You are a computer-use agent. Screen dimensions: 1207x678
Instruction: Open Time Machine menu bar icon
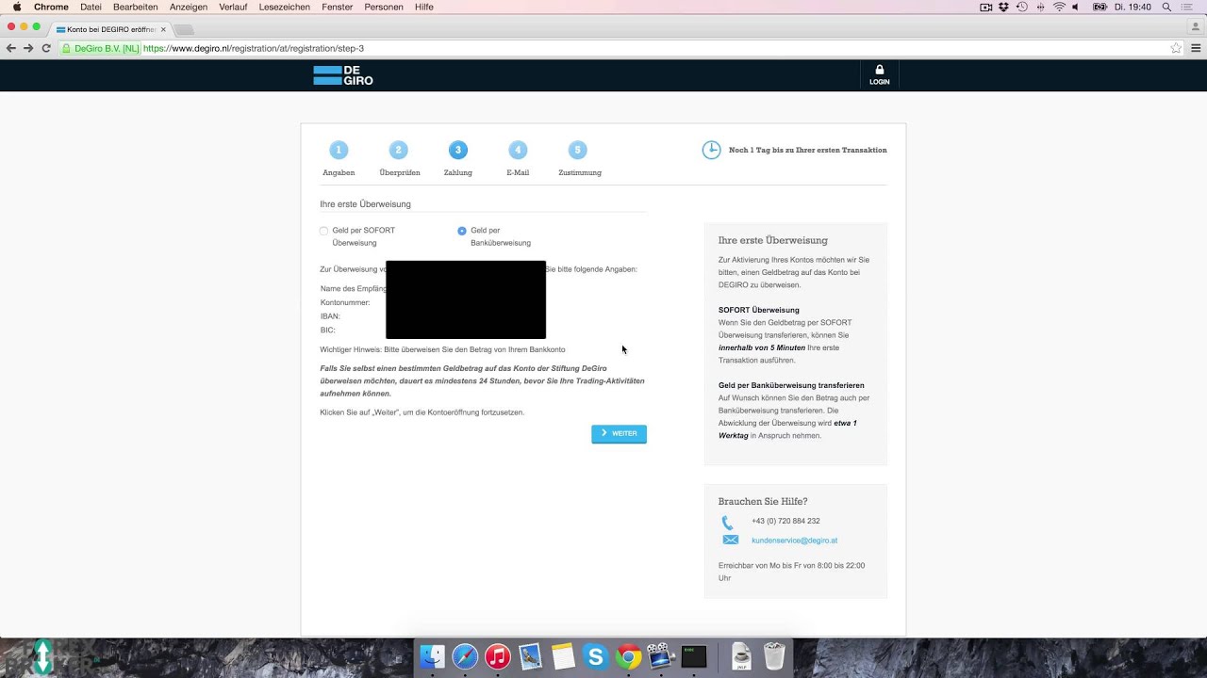[1022, 7]
